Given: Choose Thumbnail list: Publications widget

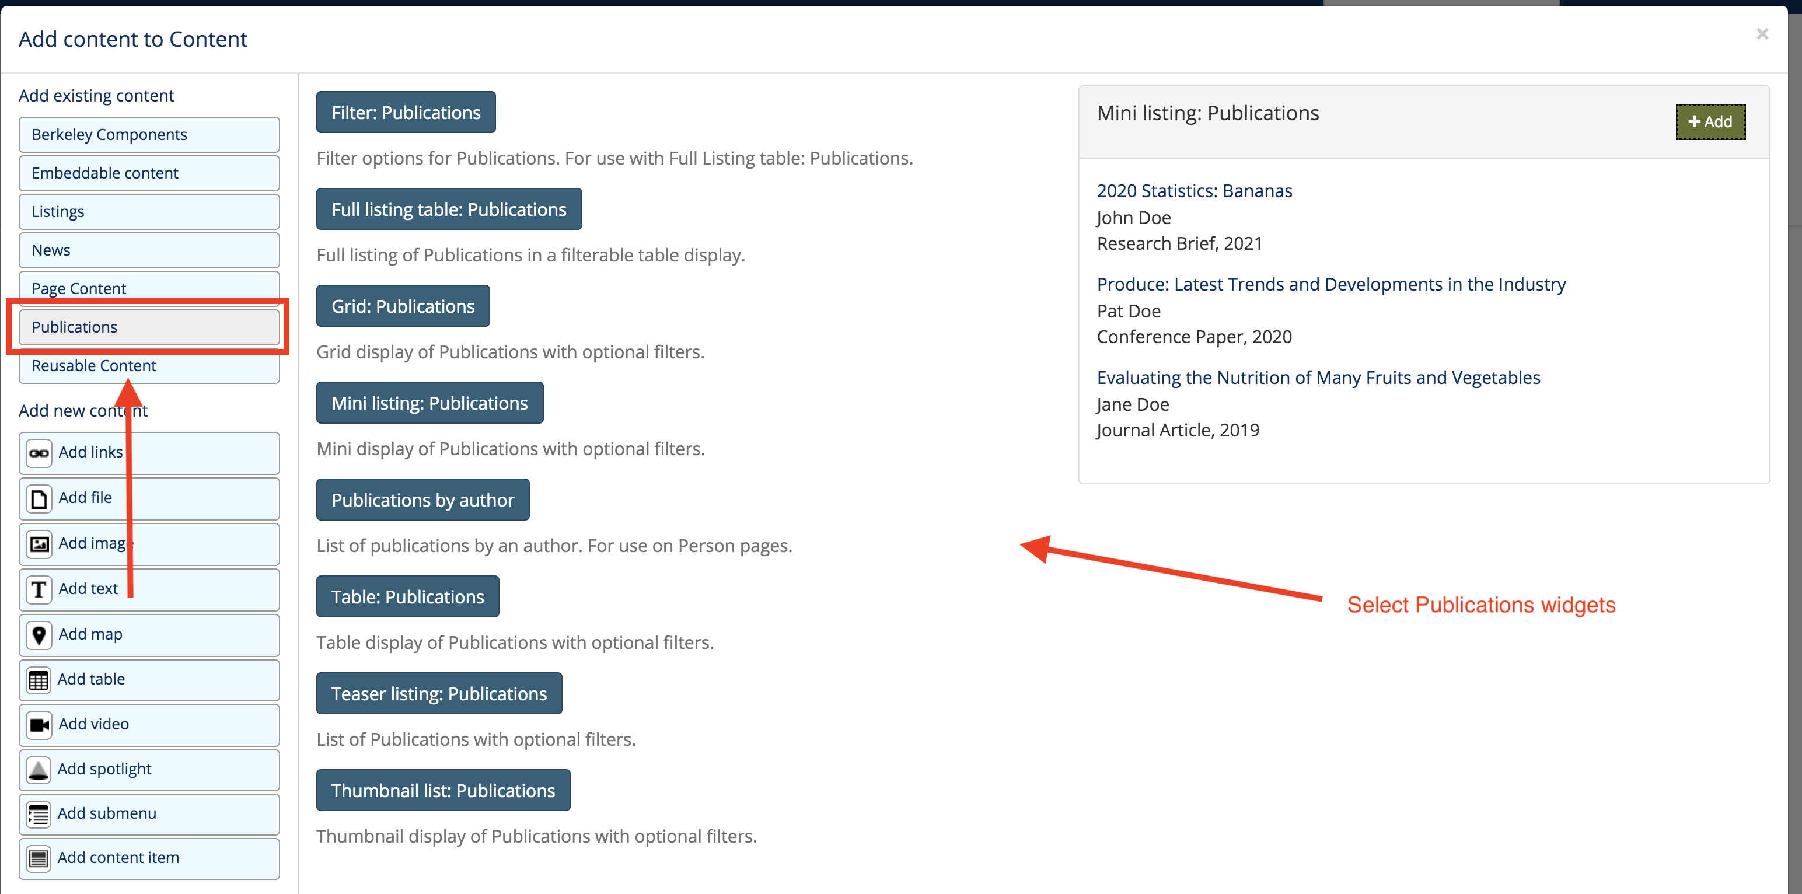Looking at the screenshot, I should pyautogui.click(x=443, y=791).
